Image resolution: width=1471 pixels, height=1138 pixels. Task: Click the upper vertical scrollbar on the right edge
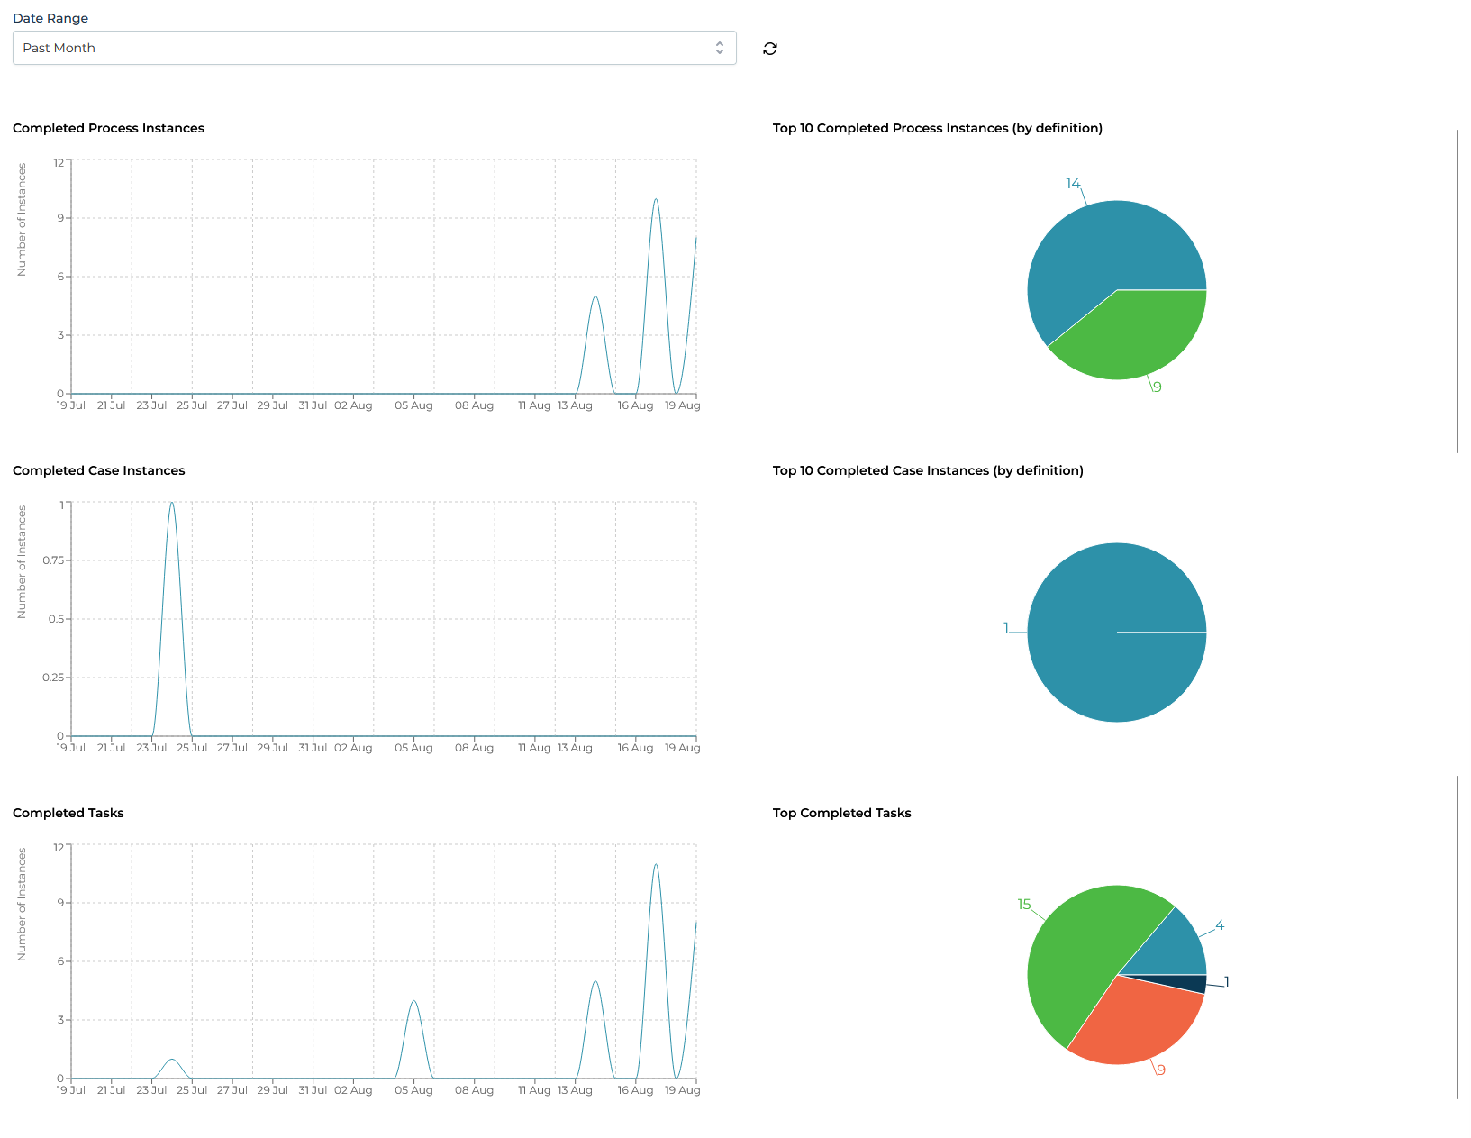(1457, 288)
